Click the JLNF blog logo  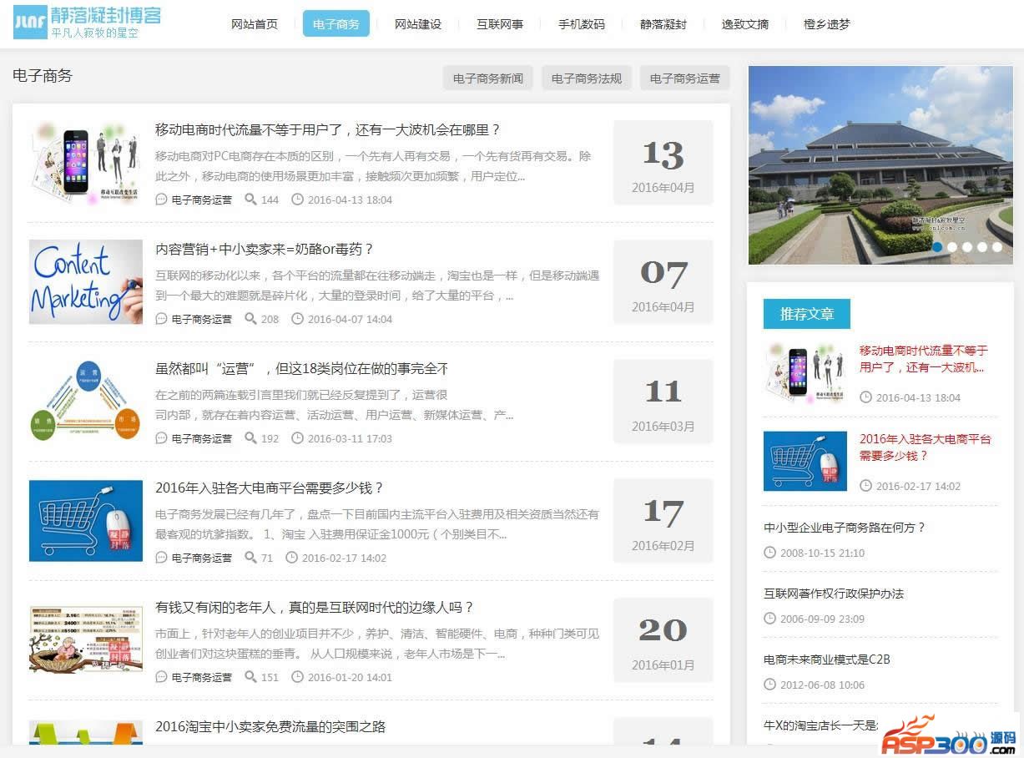[x=87, y=22]
